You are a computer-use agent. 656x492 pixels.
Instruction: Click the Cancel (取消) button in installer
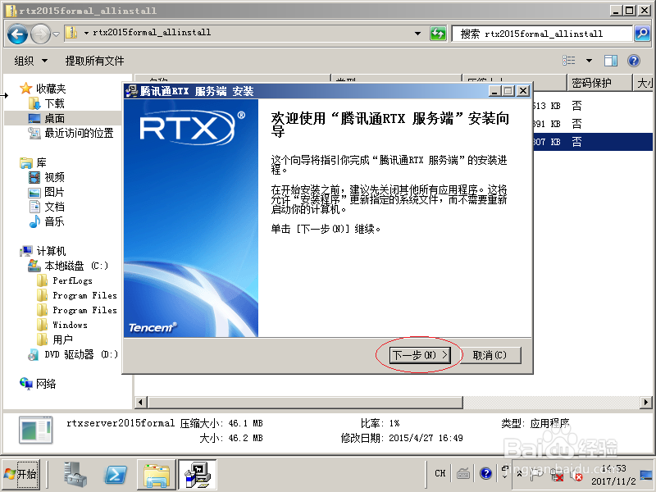pos(490,355)
